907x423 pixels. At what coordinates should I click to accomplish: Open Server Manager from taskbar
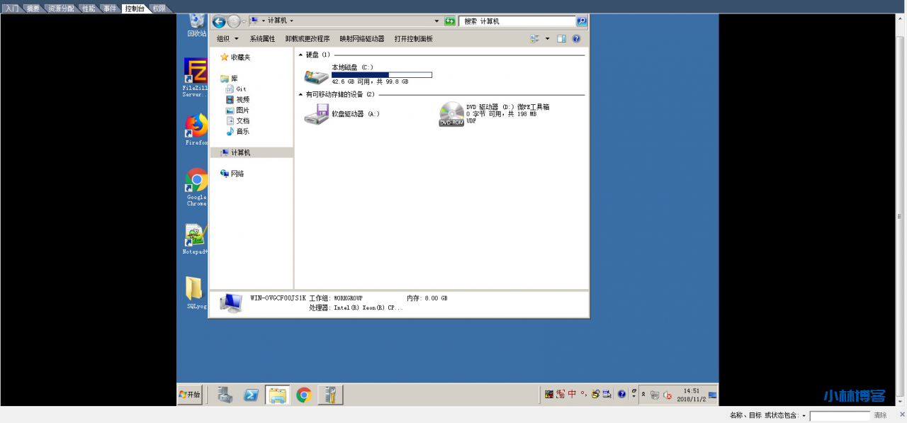pos(225,395)
